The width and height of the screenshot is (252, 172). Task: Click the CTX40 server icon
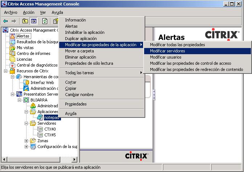tap(40, 129)
